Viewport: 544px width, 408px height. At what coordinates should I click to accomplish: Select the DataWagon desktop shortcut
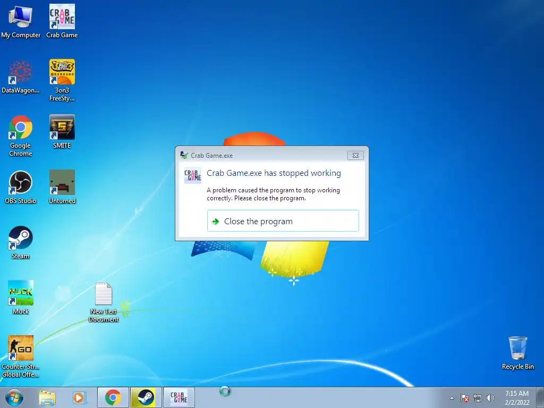click(21, 77)
